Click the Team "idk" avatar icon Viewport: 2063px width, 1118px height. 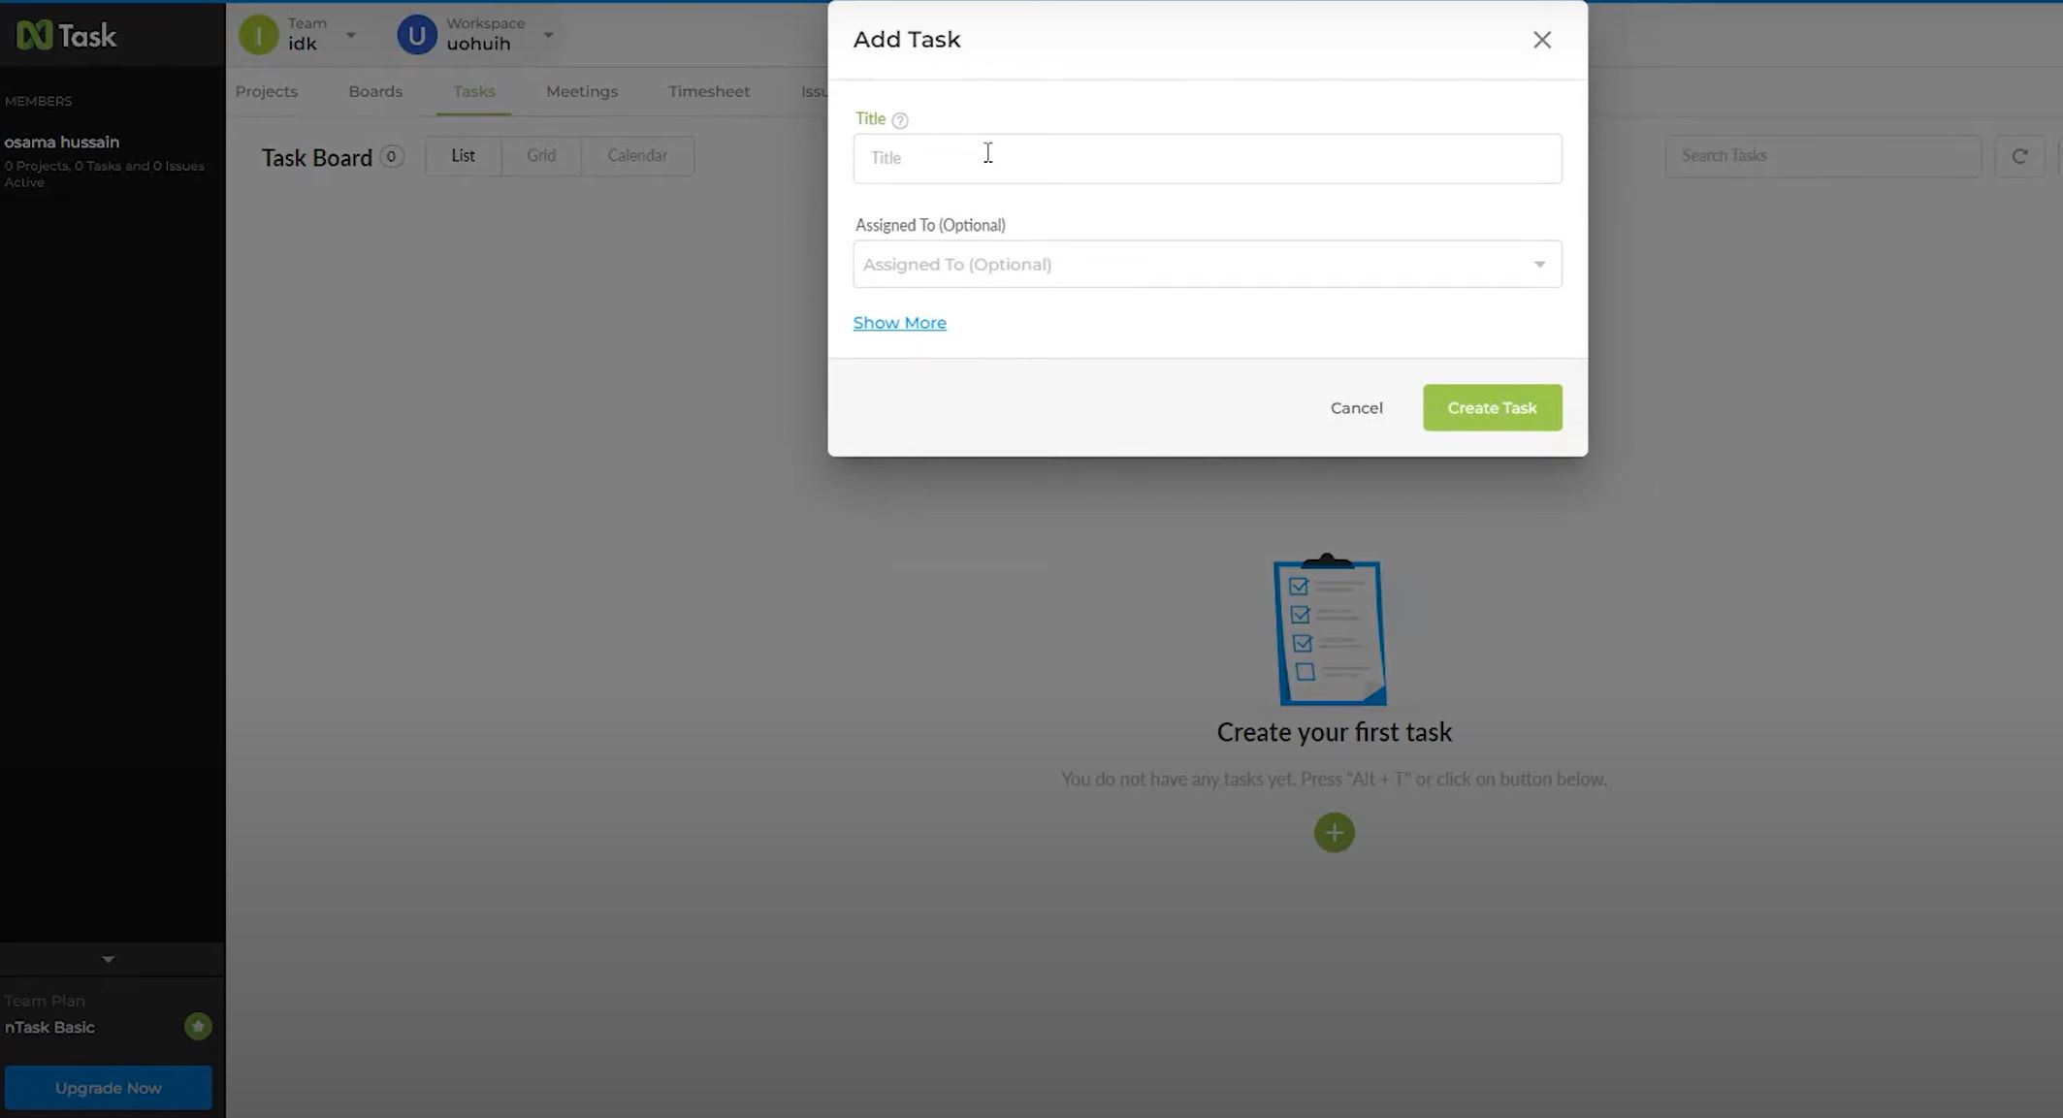(257, 34)
